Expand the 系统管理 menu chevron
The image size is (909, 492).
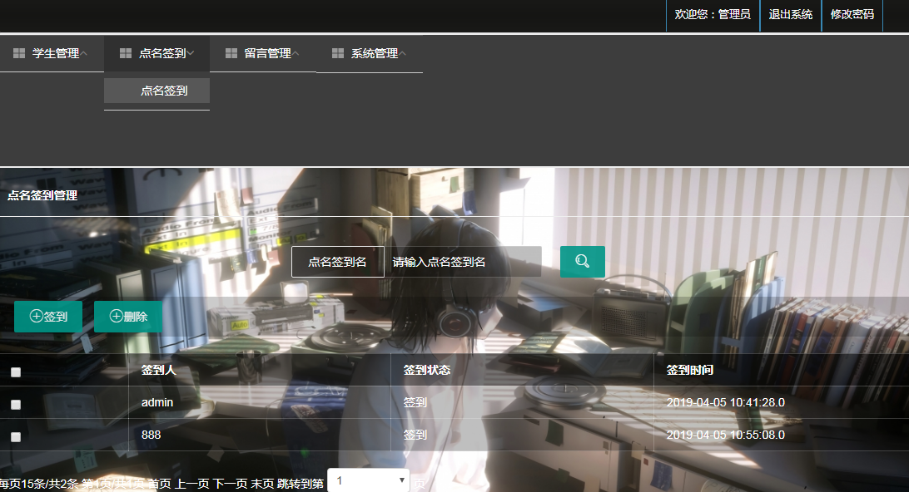[402, 53]
